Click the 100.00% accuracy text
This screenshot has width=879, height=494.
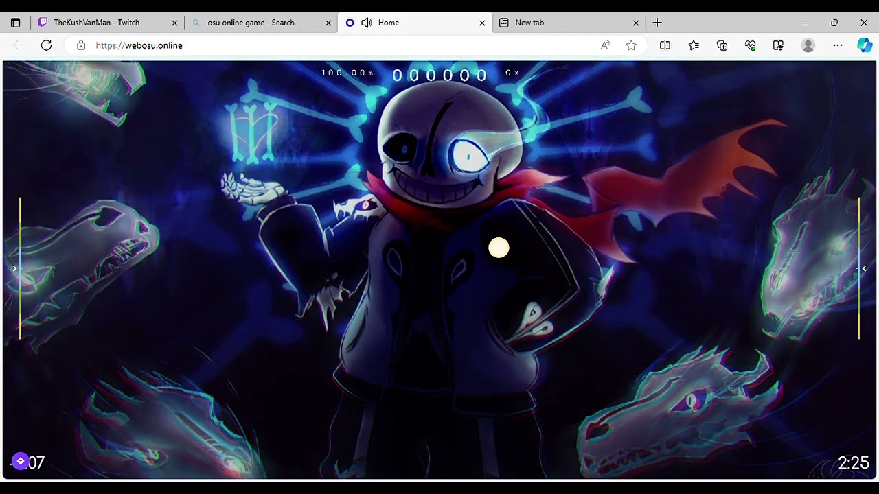[347, 73]
